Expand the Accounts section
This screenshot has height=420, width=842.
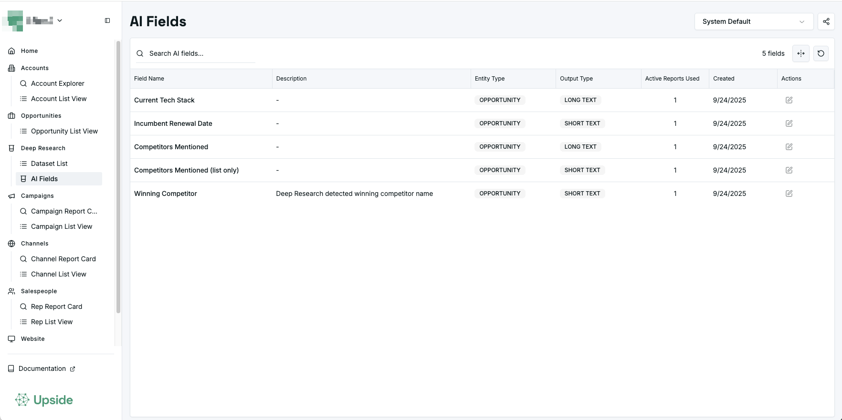(35, 68)
